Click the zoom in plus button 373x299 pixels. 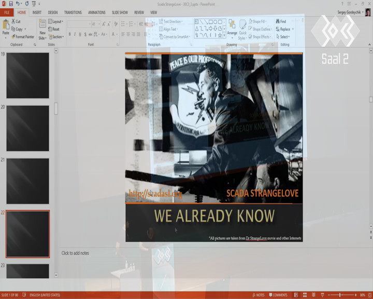pyautogui.click(x=355, y=295)
